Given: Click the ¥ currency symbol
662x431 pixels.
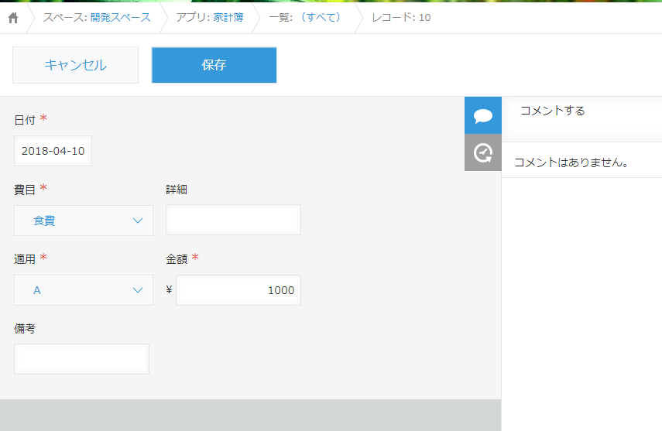Looking at the screenshot, I should click(x=170, y=289).
